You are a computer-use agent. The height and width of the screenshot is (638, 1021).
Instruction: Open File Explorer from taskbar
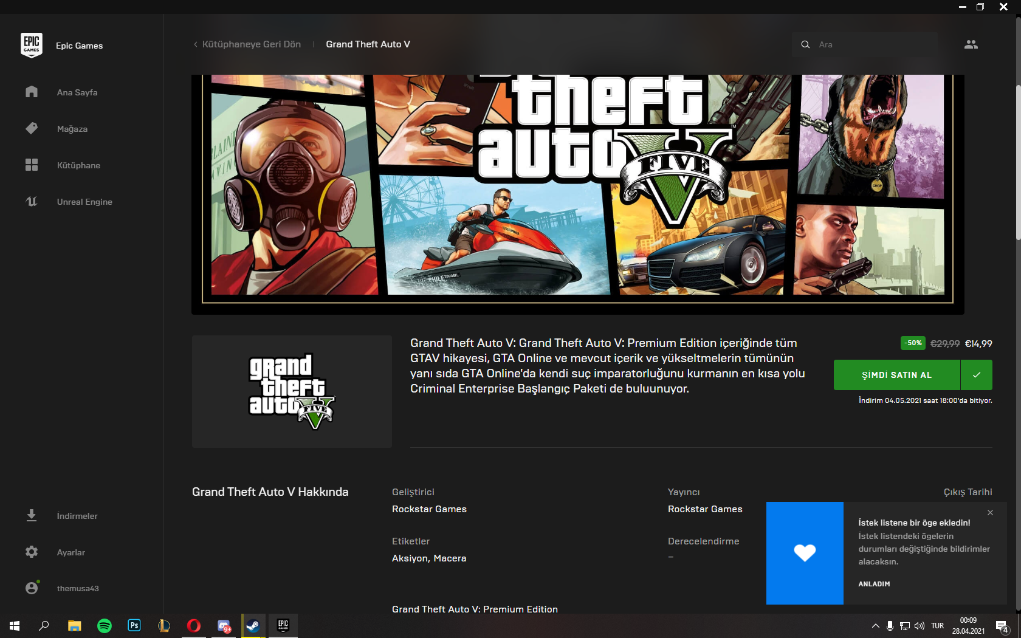pyautogui.click(x=74, y=625)
